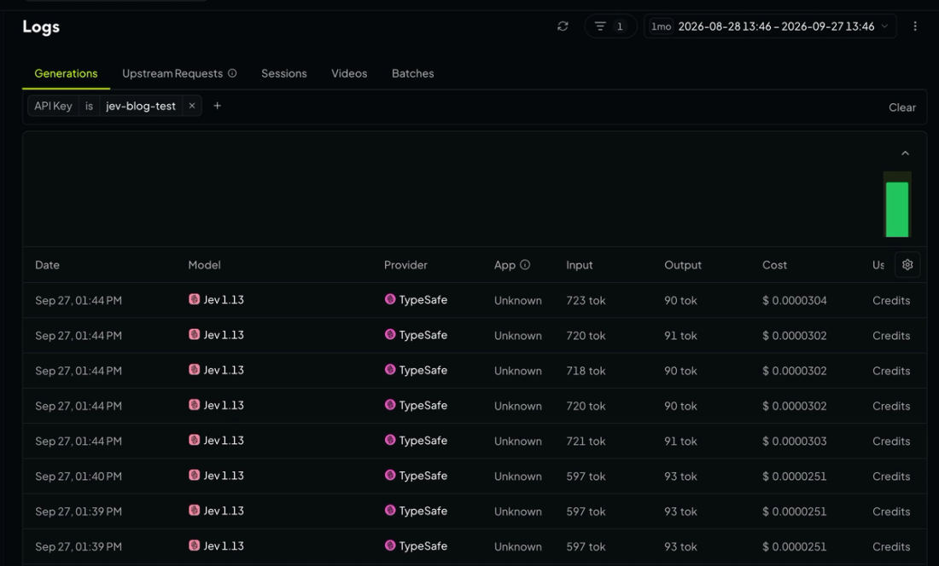Viewport: 939px width, 566px height.
Task: Clear all filters with Clear button
Action: [x=902, y=107]
